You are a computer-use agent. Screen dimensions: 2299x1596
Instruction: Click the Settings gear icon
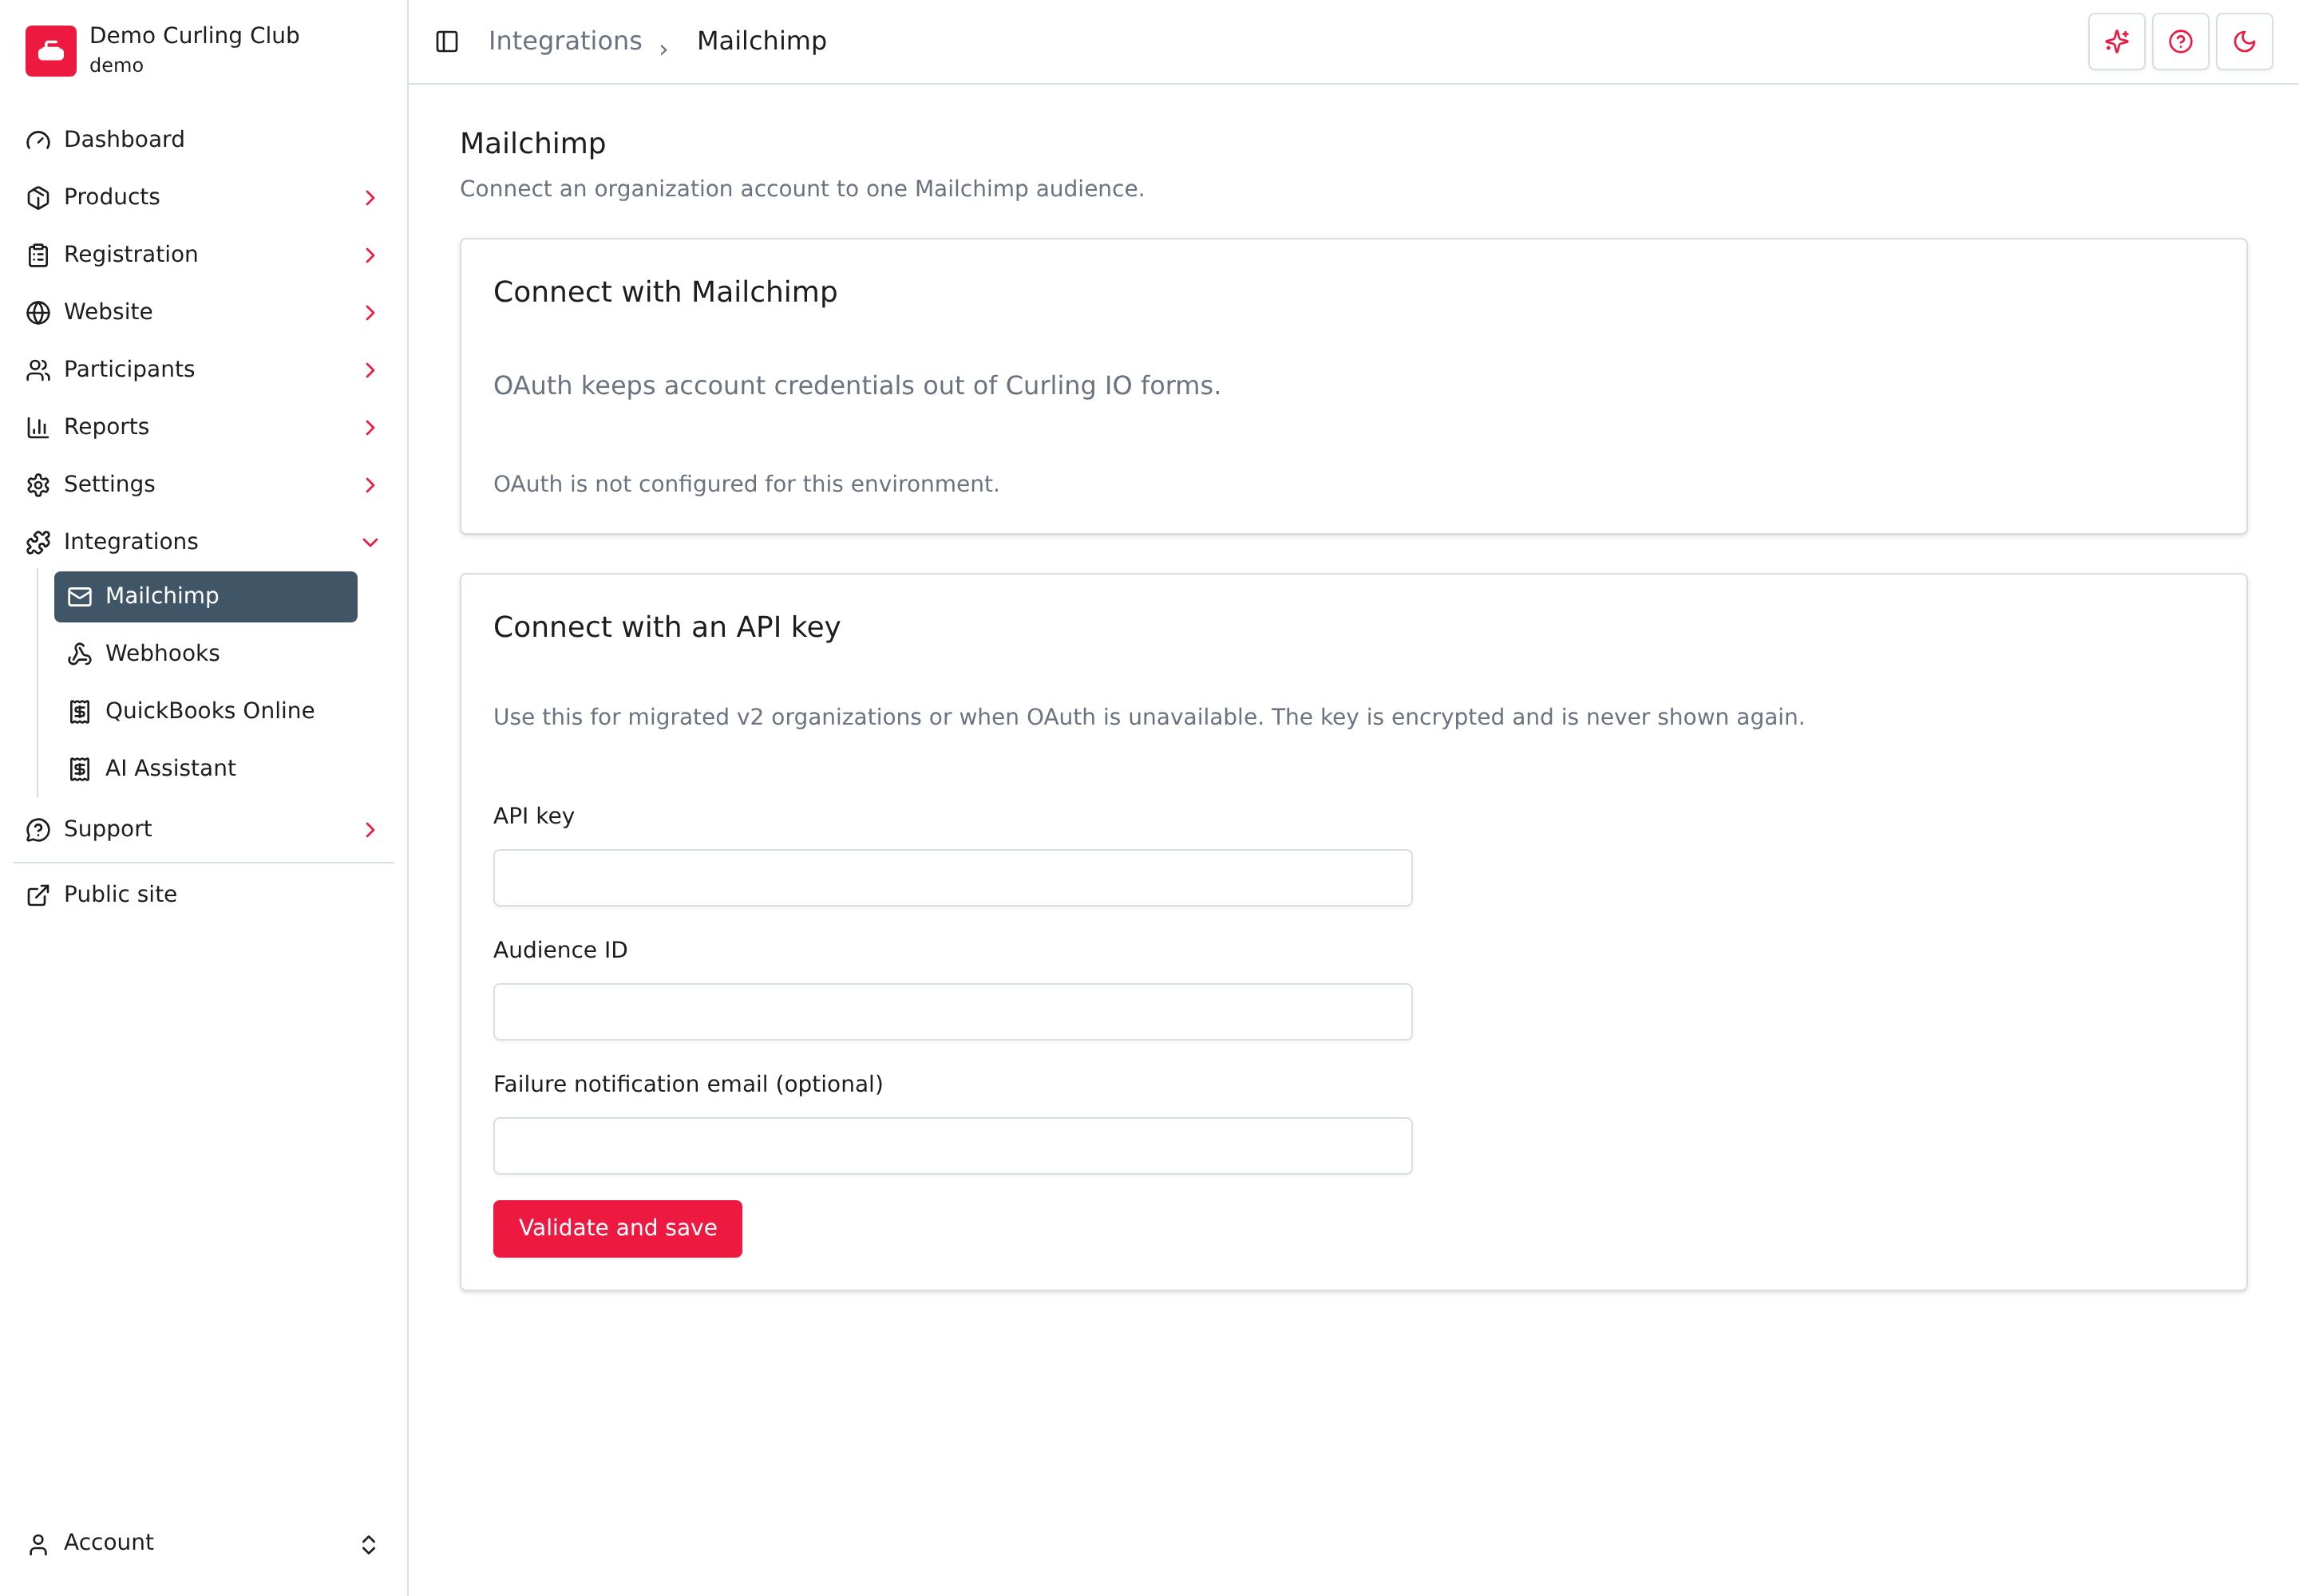point(38,485)
